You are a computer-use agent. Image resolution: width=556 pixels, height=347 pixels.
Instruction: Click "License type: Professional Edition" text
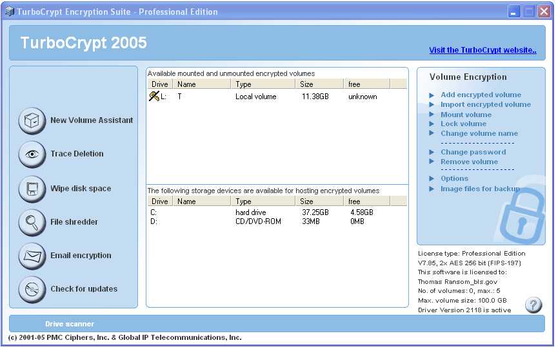pos(472,254)
